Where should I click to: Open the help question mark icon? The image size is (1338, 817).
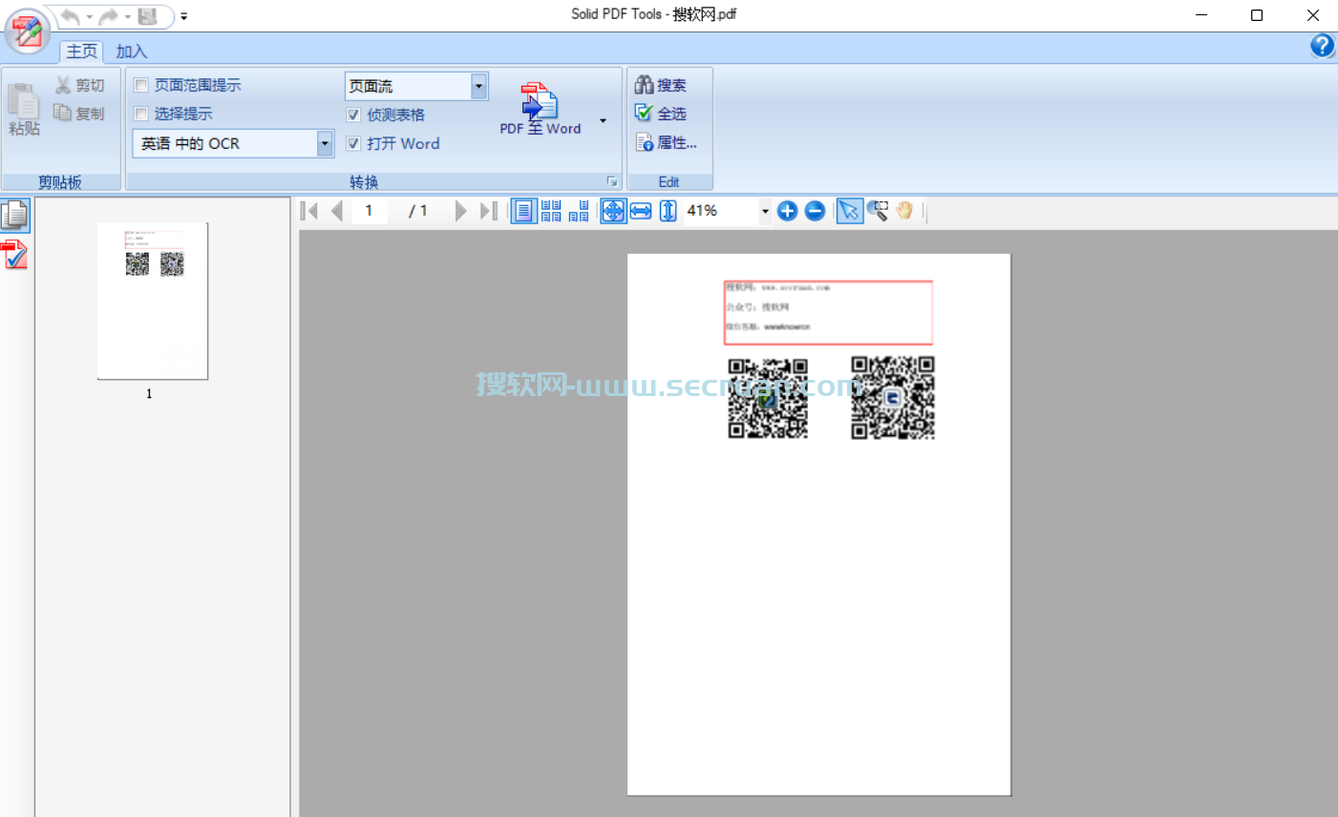click(x=1322, y=45)
